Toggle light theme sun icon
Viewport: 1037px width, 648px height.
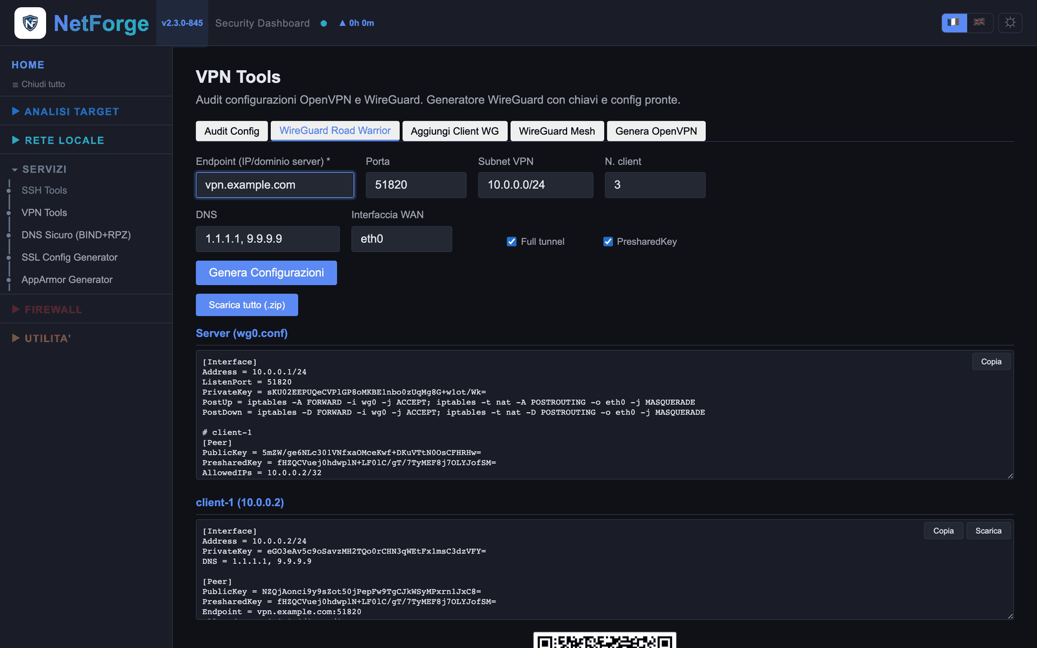(1010, 23)
